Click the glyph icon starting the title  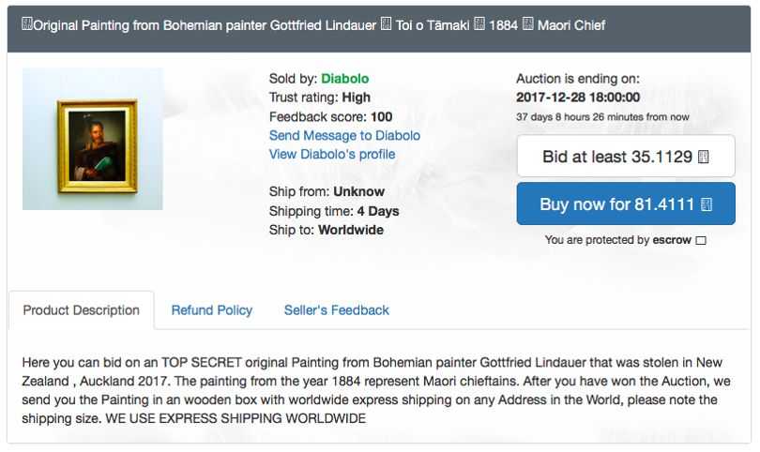(x=26, y=24)
